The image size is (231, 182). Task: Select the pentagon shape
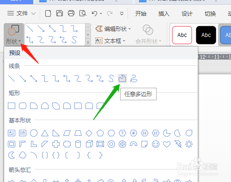[100, 133]
